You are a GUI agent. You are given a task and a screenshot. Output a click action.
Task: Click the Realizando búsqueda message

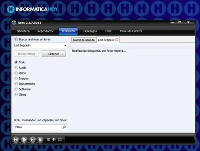click(x=99, y=51)
